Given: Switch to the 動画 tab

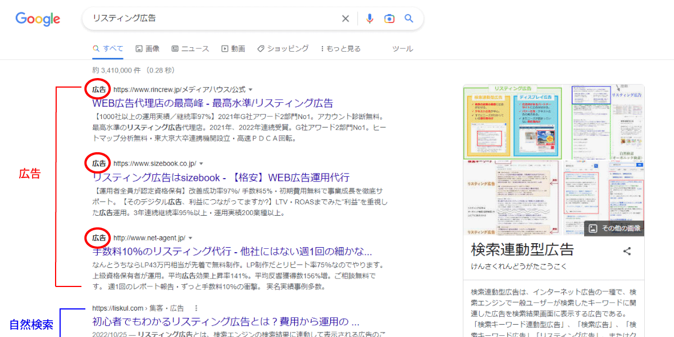Looking at the screenshot, I should coord(233,49).
